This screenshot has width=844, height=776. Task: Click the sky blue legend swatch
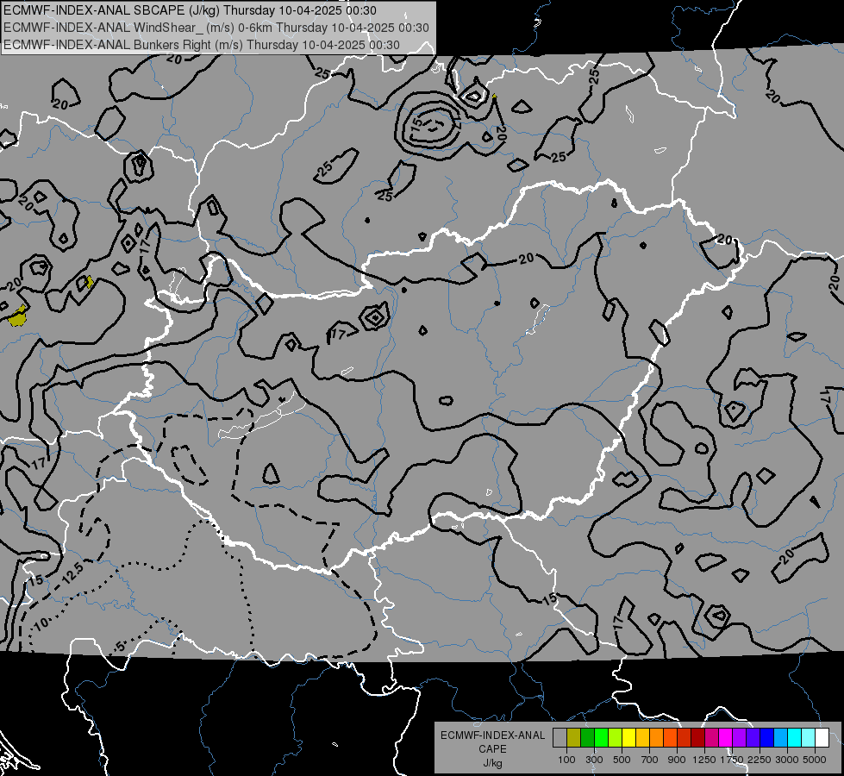(780, 738)
